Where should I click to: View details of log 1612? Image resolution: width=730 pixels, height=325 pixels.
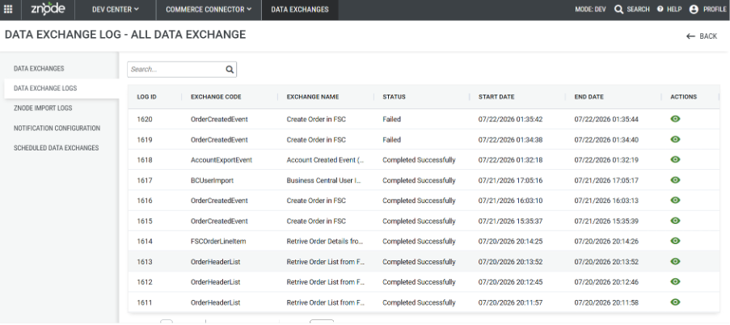(x=675, y=281)
